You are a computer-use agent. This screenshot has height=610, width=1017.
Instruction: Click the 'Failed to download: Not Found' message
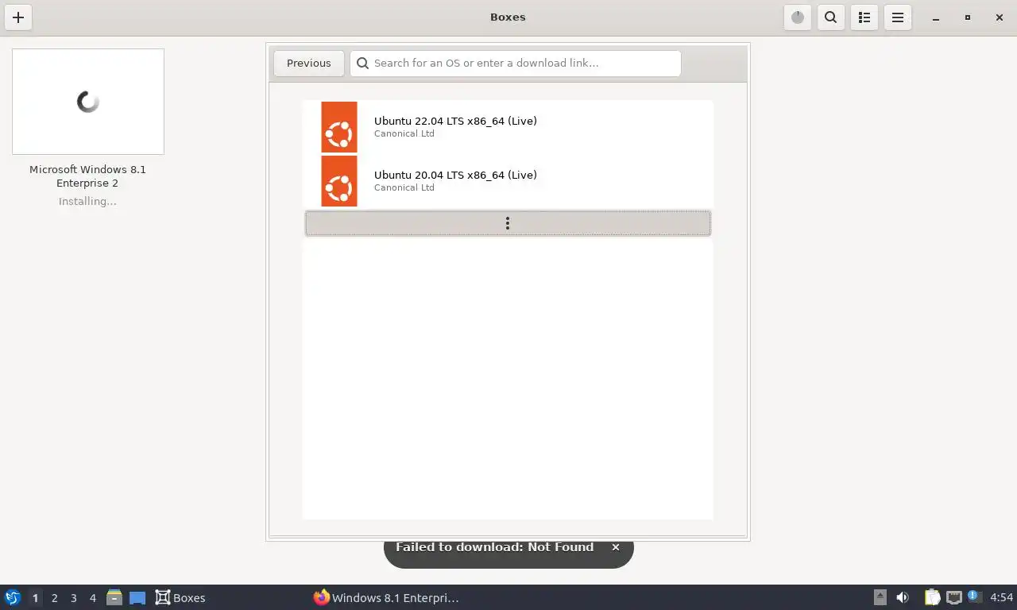[x=494, y=547]
